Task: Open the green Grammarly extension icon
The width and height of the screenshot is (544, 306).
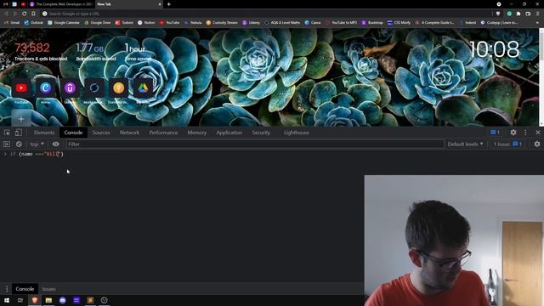Action: point(509,14)
